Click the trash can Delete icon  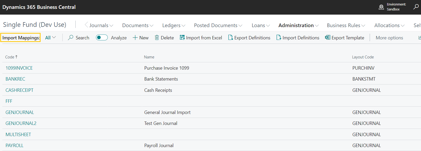[x=157, y=38]
